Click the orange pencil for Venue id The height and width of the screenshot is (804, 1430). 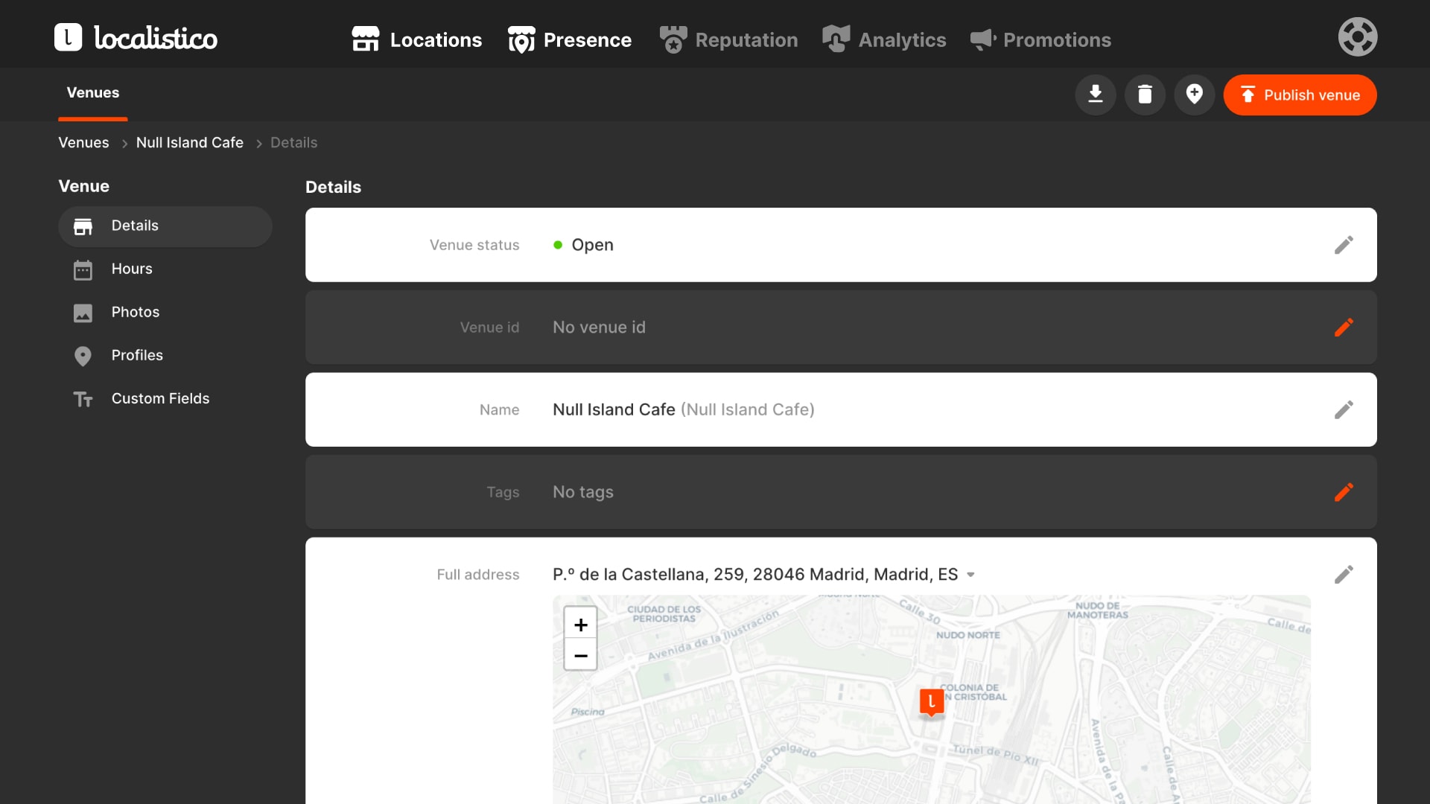tap(1344, 328)
